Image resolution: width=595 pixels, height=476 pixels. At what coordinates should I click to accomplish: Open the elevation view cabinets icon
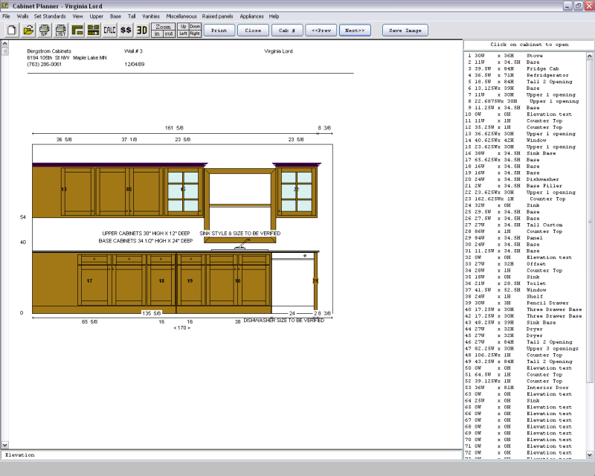coord(94,30)
